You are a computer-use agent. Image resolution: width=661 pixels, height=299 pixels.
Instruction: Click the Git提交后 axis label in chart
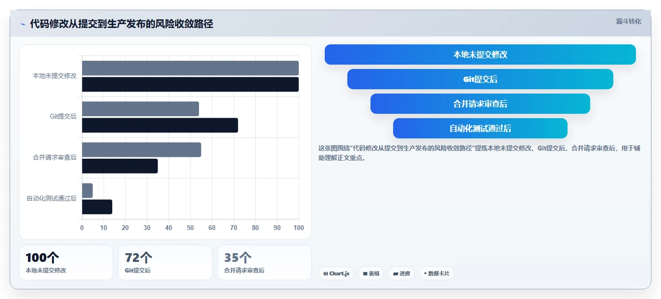pyautogui.click(x=63, y=117)
